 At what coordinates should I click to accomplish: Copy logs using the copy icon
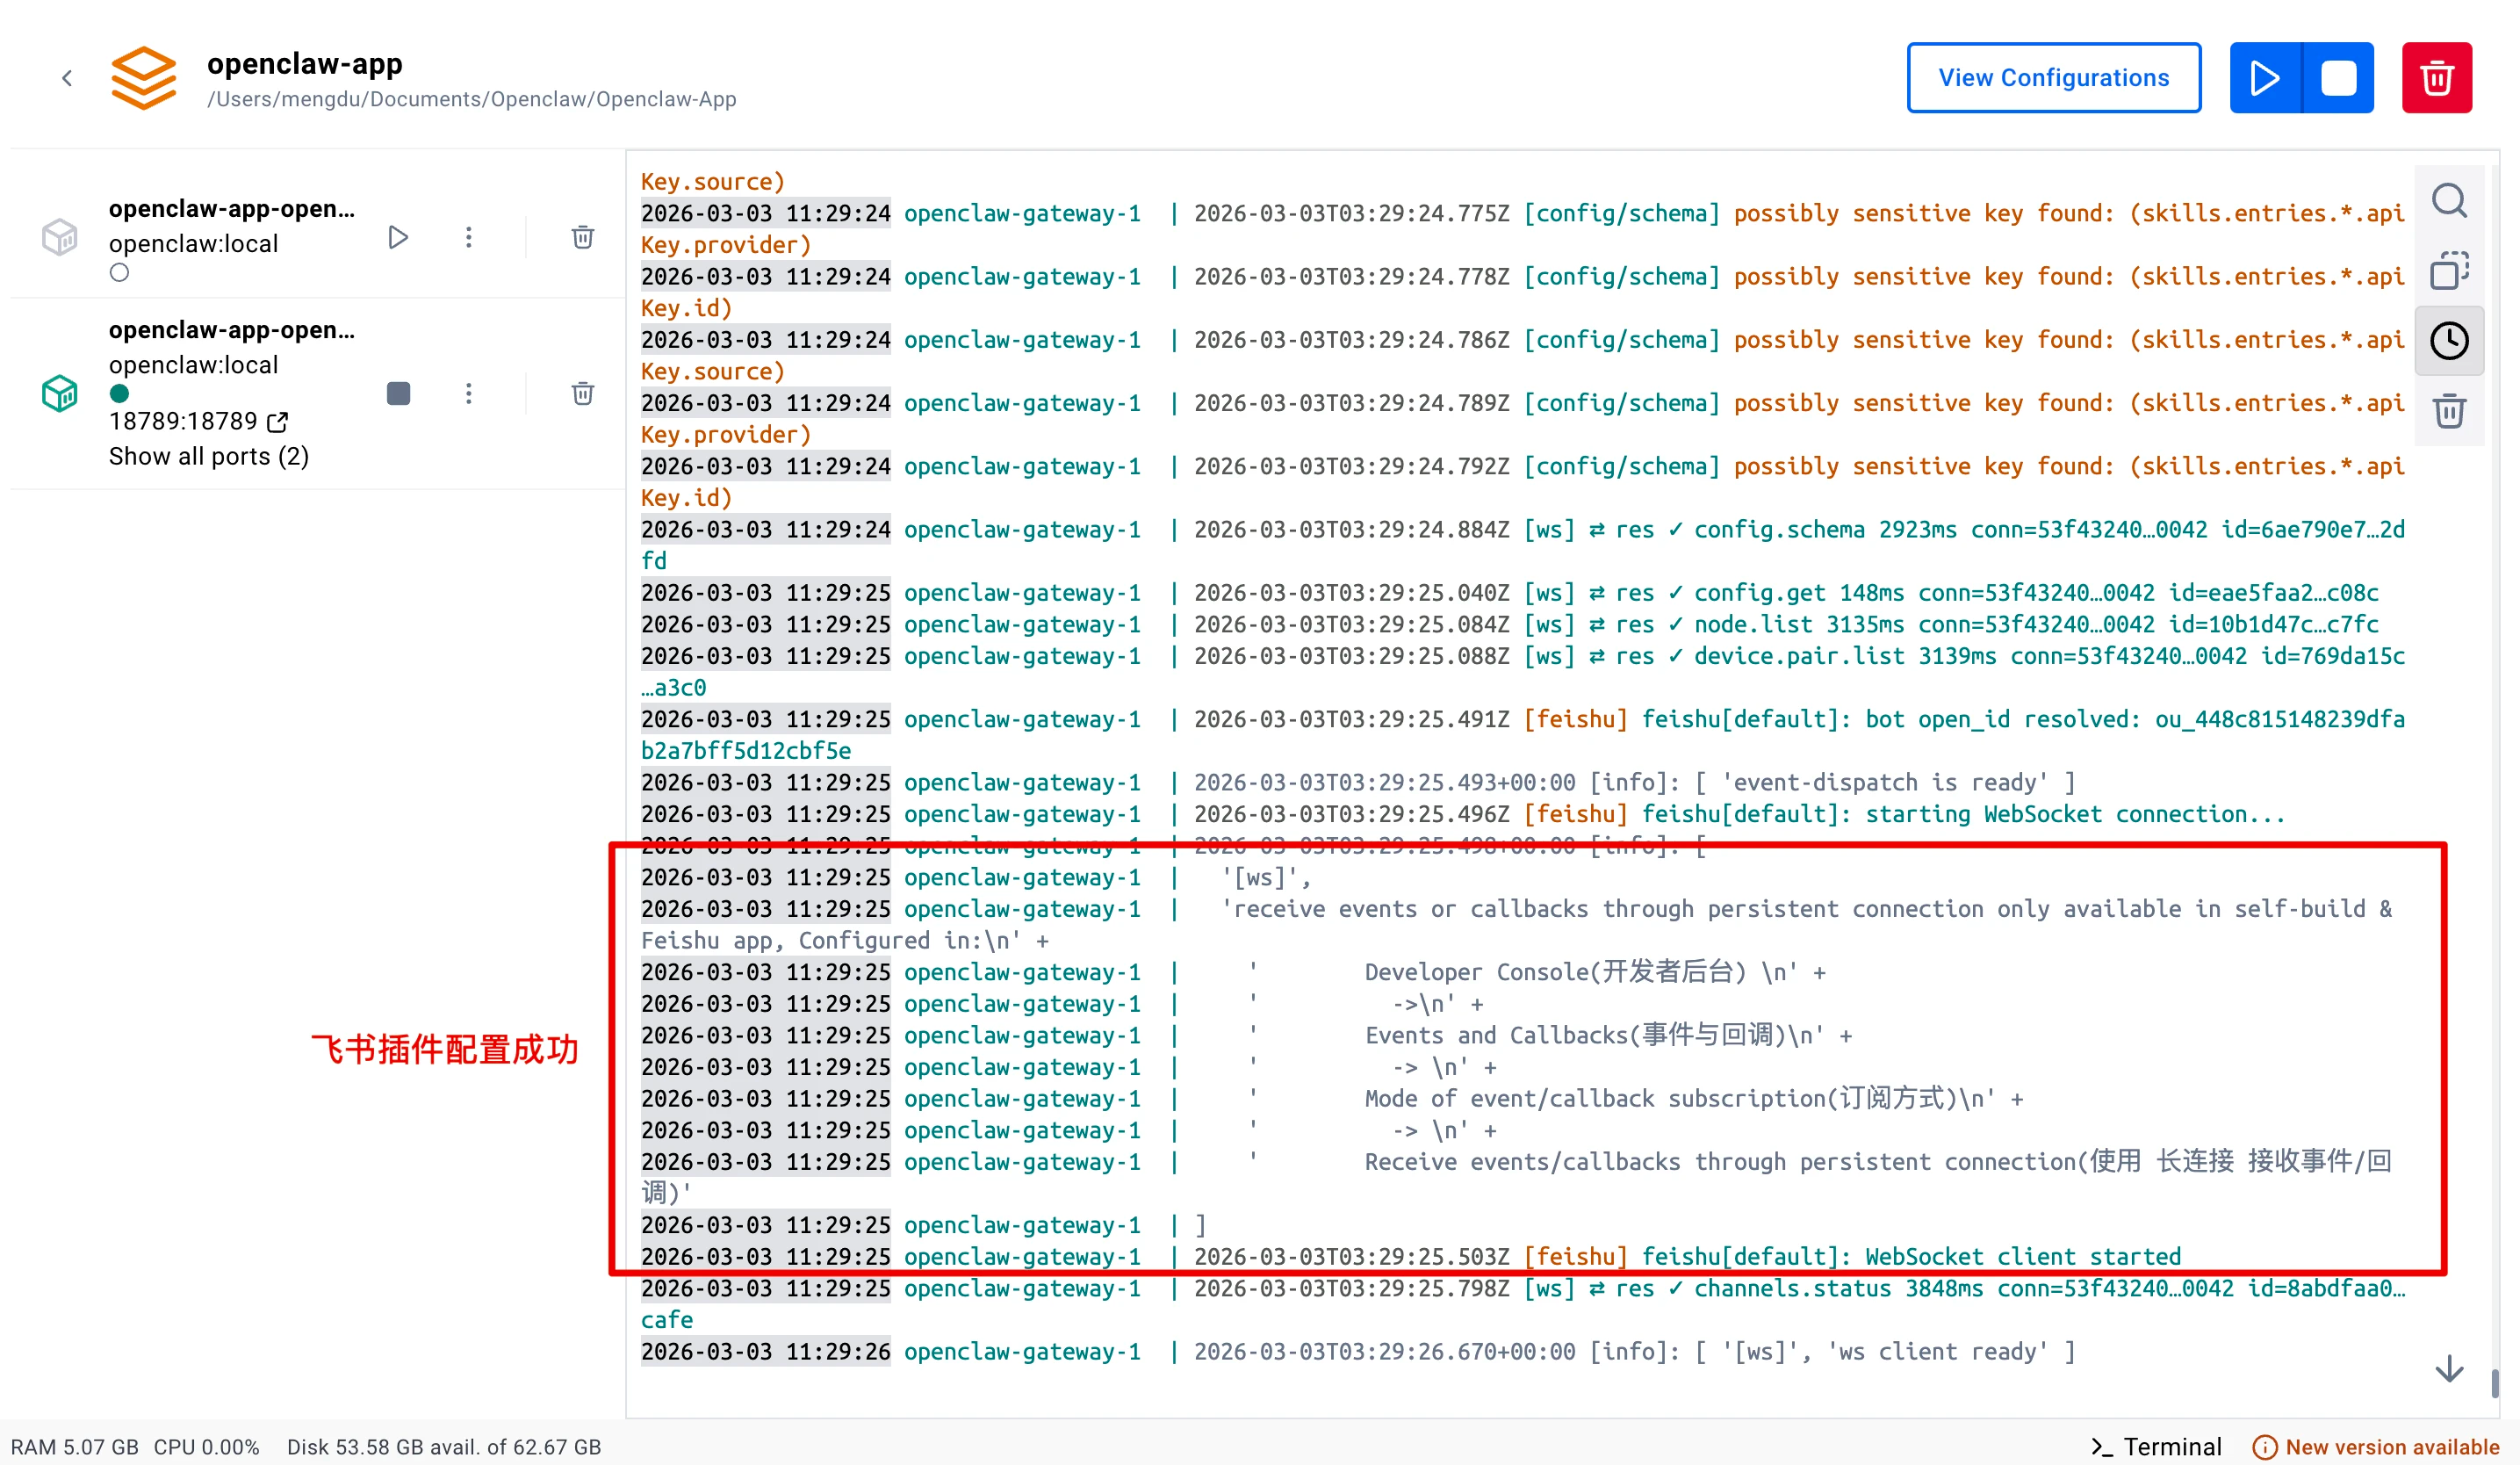coord(2449,270)
